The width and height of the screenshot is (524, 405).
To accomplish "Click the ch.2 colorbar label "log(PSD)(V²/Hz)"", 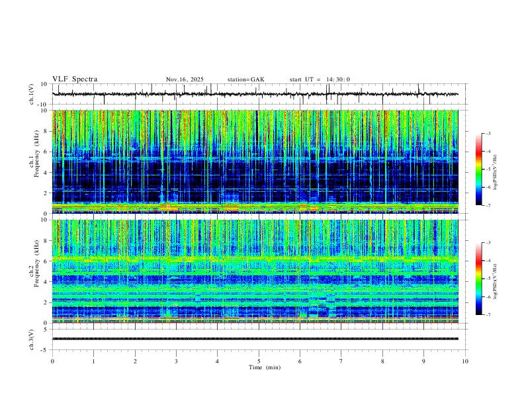I will pyautogui.click(x=496, y=282).
